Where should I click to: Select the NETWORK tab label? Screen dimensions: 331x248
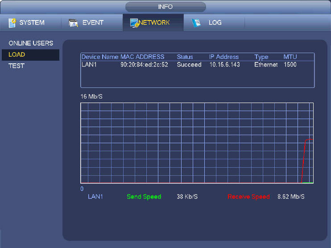point(154,23)
